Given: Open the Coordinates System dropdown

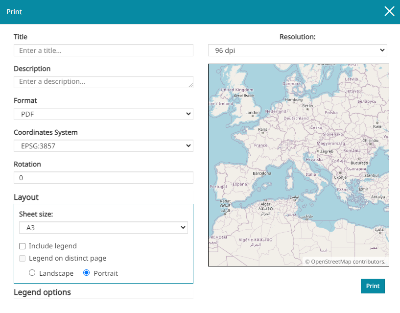Looking at the screenshot, I should click(103, 145).
